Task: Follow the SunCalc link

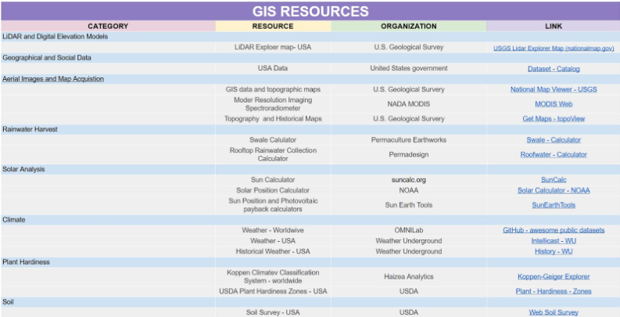Action: [554, 180]
